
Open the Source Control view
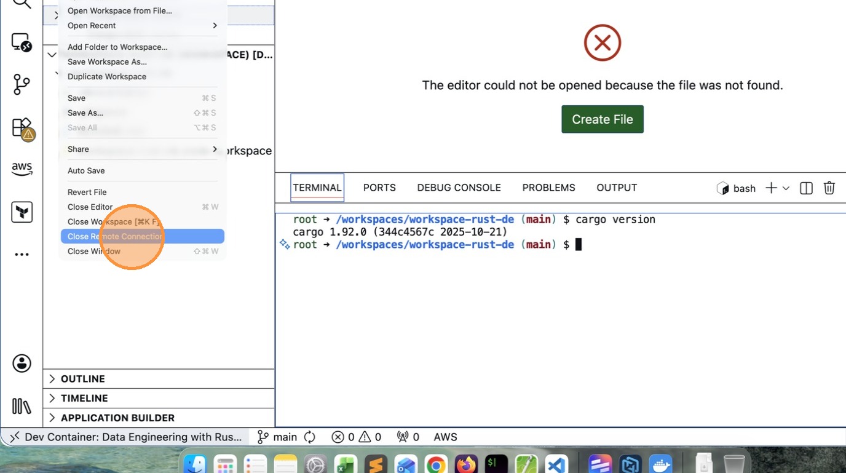tap(22, 84)
